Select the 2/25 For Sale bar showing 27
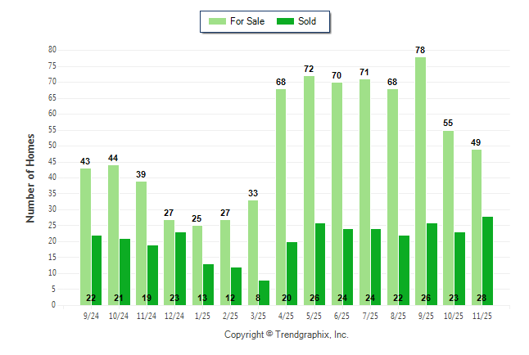This screenshot has height=355, width=529. click(224, 262)
